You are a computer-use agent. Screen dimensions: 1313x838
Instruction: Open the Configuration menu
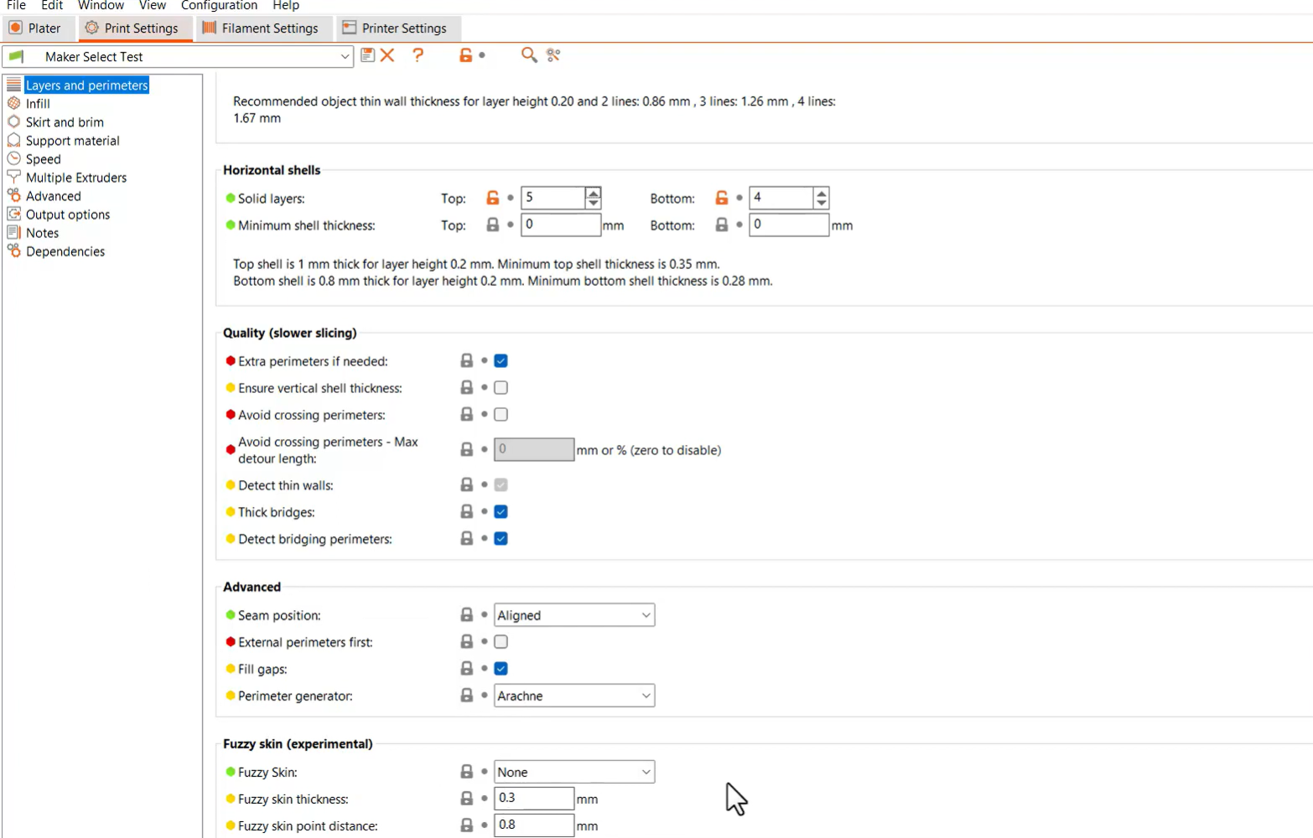(219, 6)
